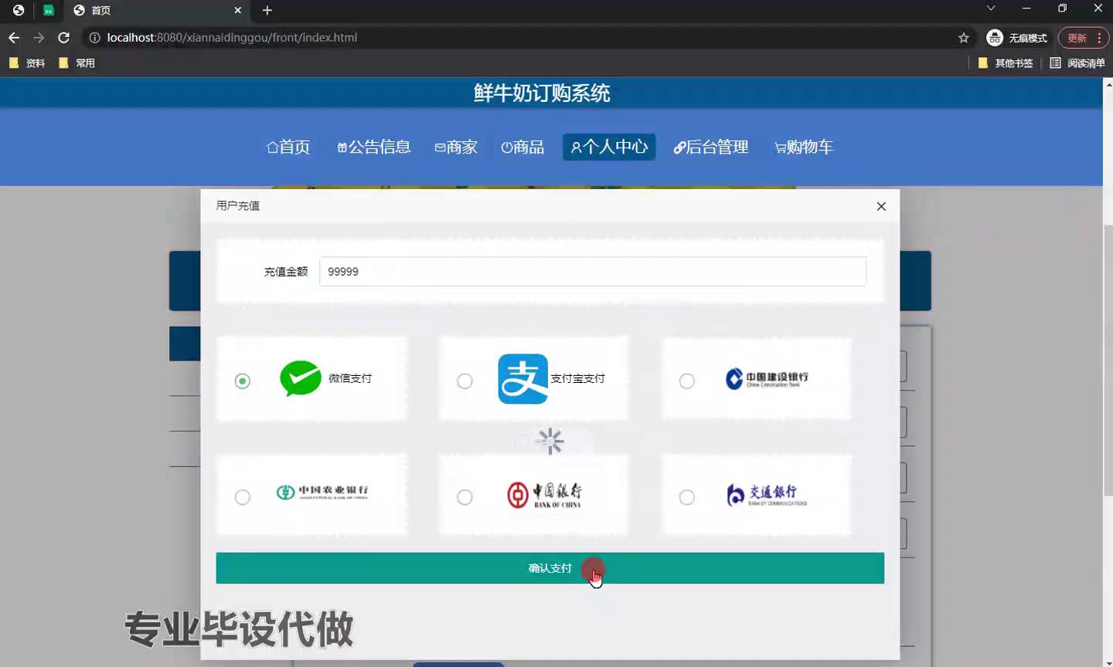Choose the China Construction Bank radio option

(686, 381)
